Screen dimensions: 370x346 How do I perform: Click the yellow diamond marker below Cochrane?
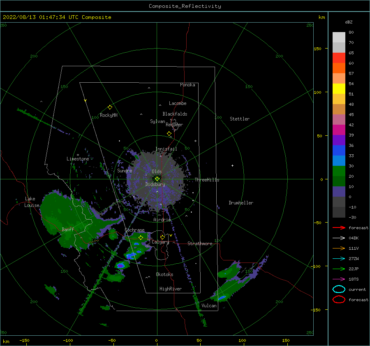141,237
